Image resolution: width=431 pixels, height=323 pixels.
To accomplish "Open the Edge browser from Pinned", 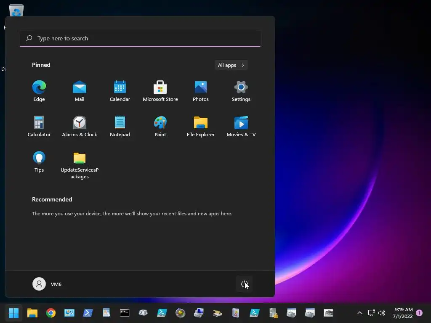I will (x=39, y=91).
